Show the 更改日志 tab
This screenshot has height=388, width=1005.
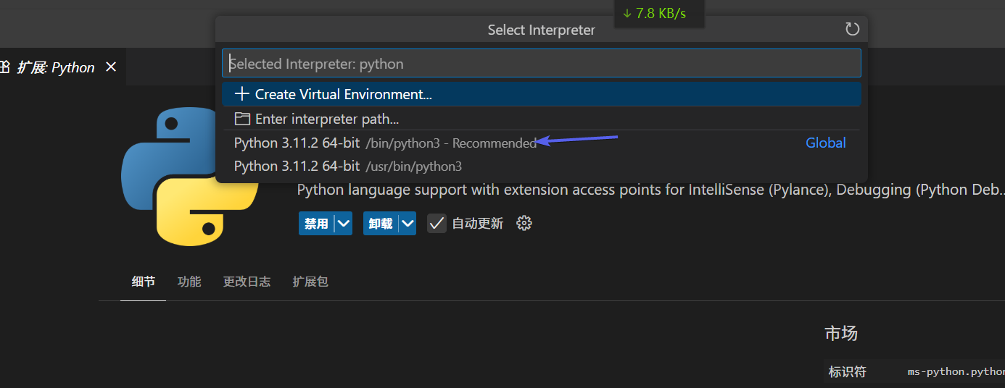247,282
